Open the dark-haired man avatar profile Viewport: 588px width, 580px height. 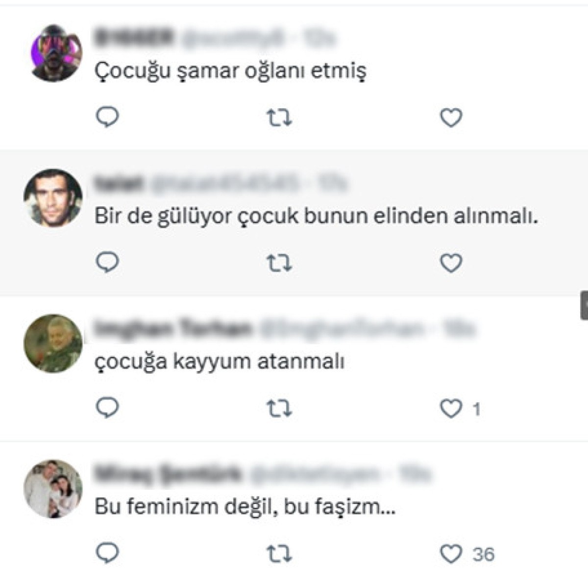(x=53, y=198)
